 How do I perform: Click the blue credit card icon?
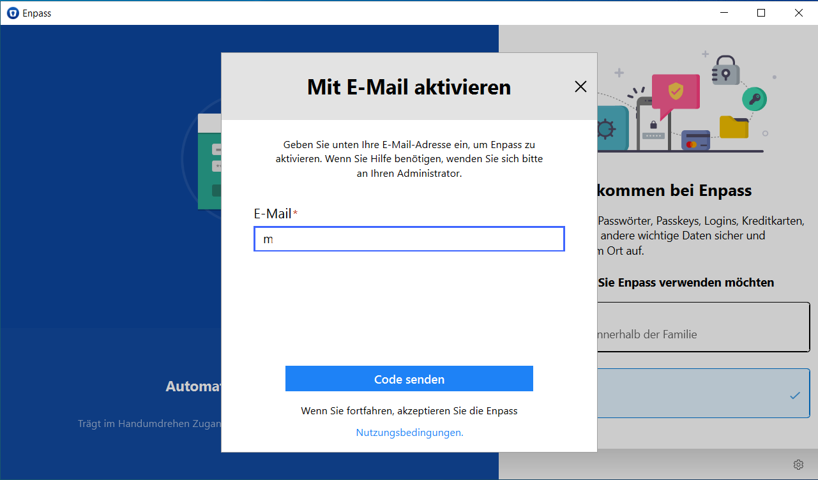(695, 140)
